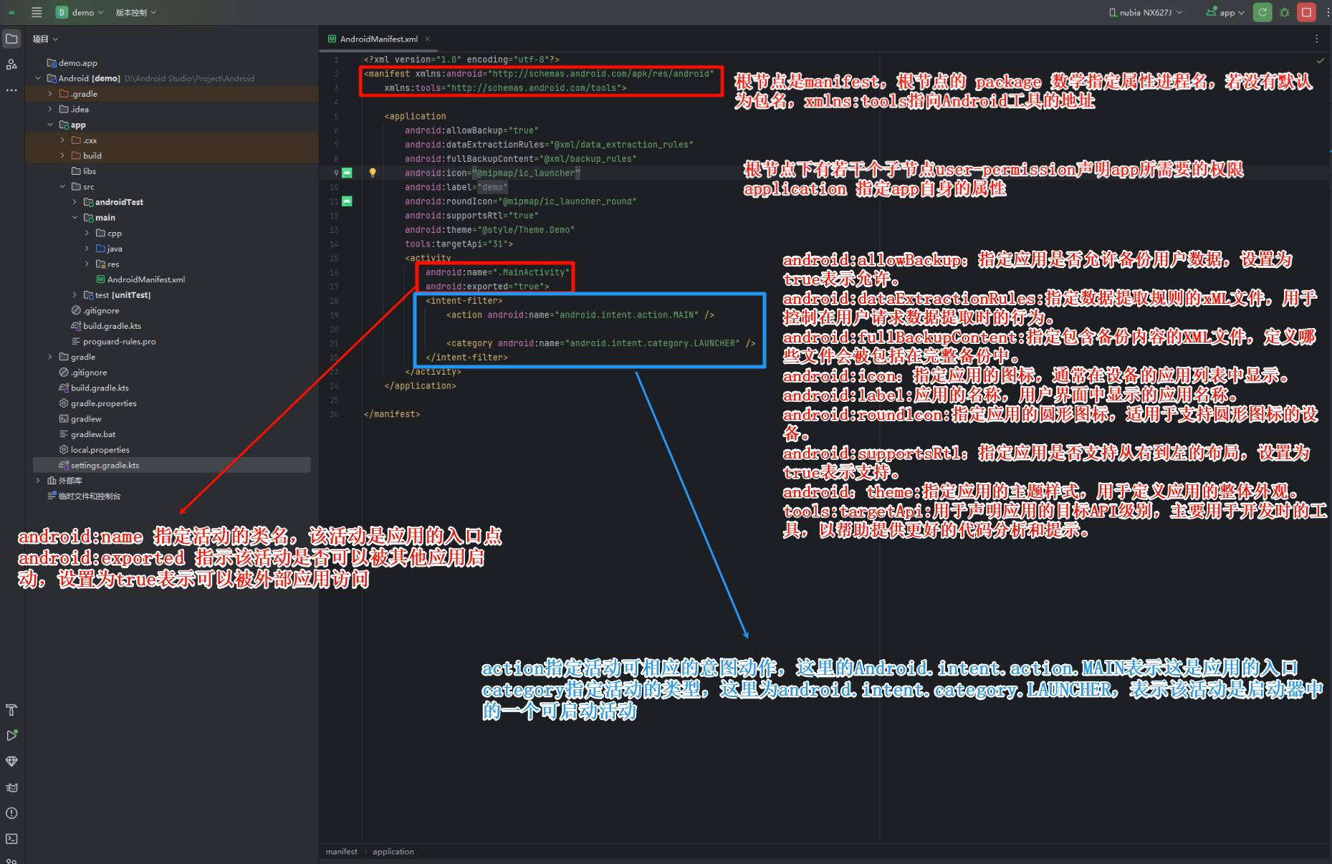Open the 版本控制 version control dropdown
This screenshot has width=1332, height=864.
click(135, 12)
